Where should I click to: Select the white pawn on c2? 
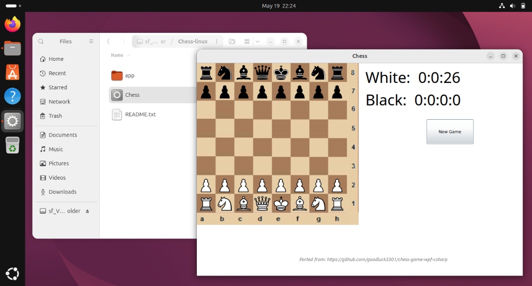(x=244, y=185)
